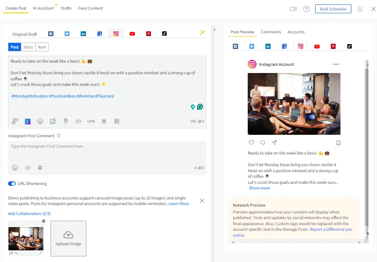Expand the caption with Show more
This screenshot has height=262, width=377.
(x=259, y=188)
